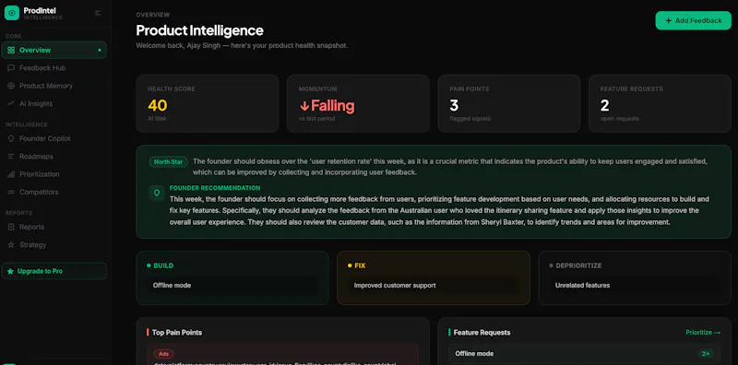The width and height of the screenshot is (738, 365).
Task: Click the Competitors infinity icon
Action: coord(11,193)
